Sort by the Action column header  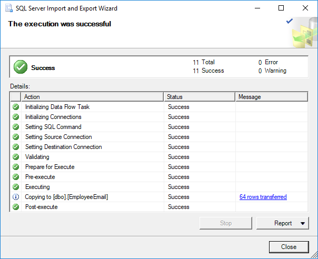point(92,97)
